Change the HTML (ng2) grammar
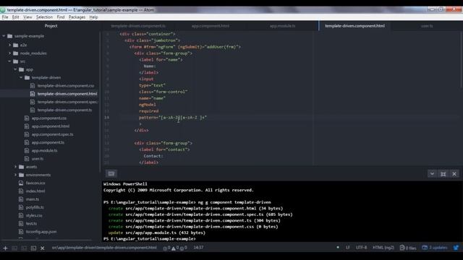 point(383,248)
